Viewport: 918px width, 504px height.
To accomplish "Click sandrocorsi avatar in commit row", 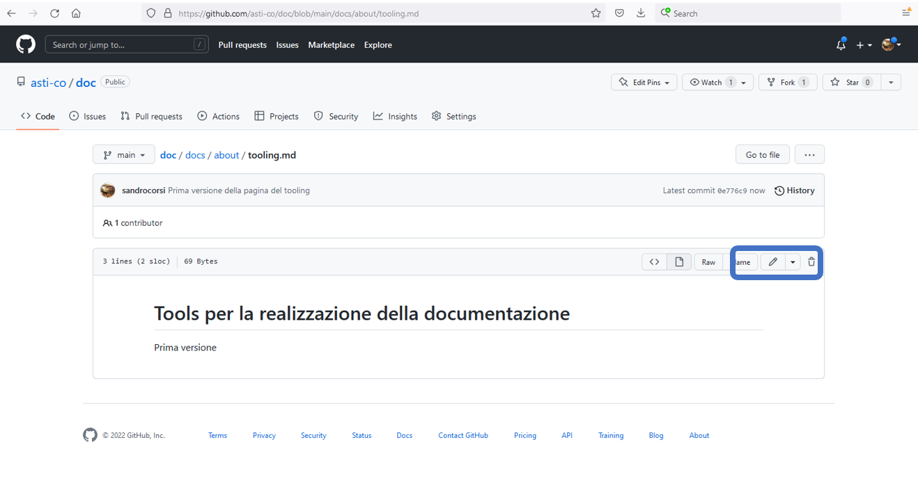I will click(x=107, y=190).
